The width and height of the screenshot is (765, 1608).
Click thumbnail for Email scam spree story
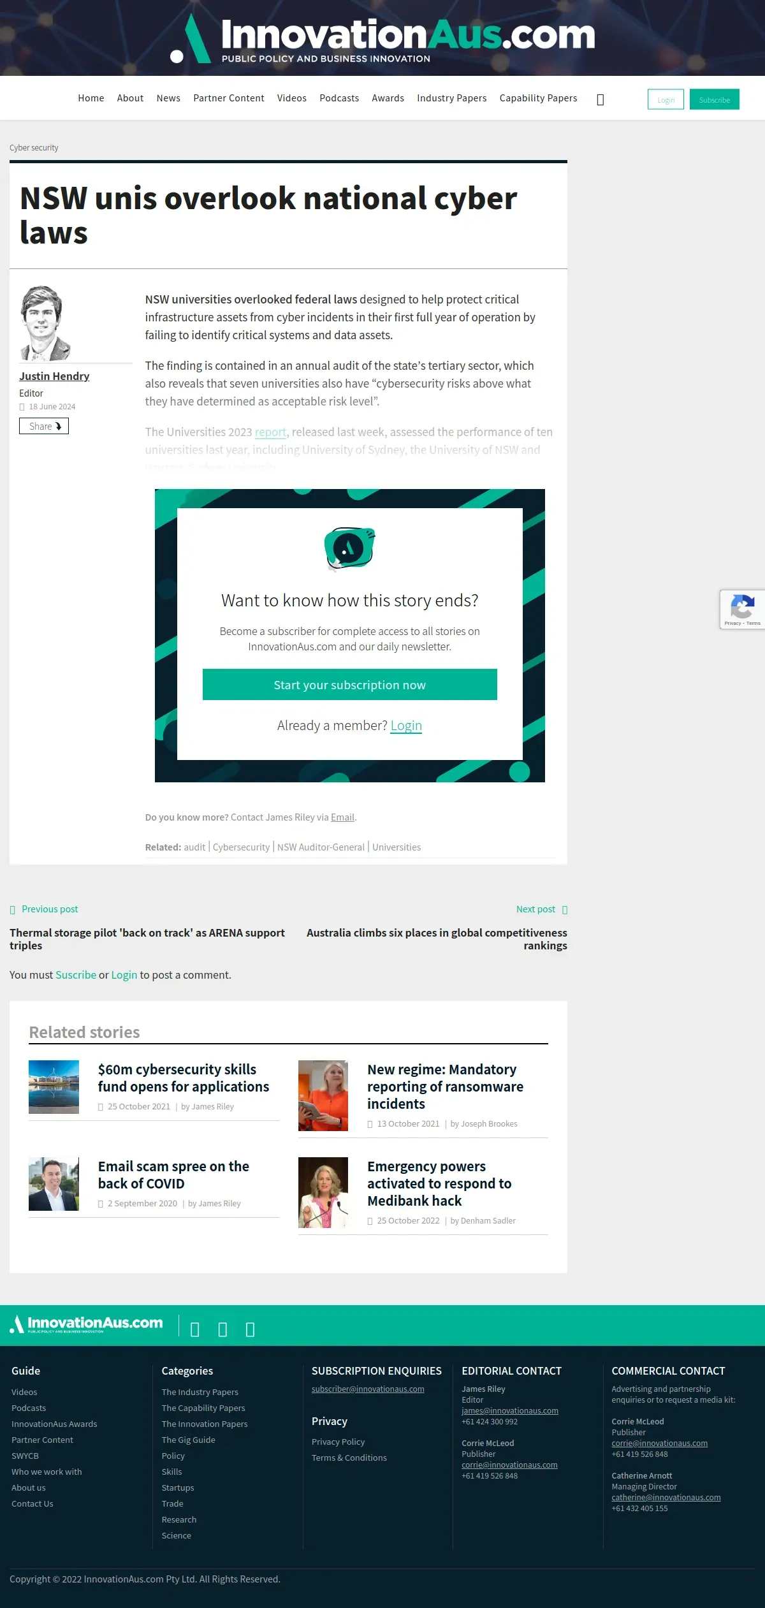pos(54,1184)
